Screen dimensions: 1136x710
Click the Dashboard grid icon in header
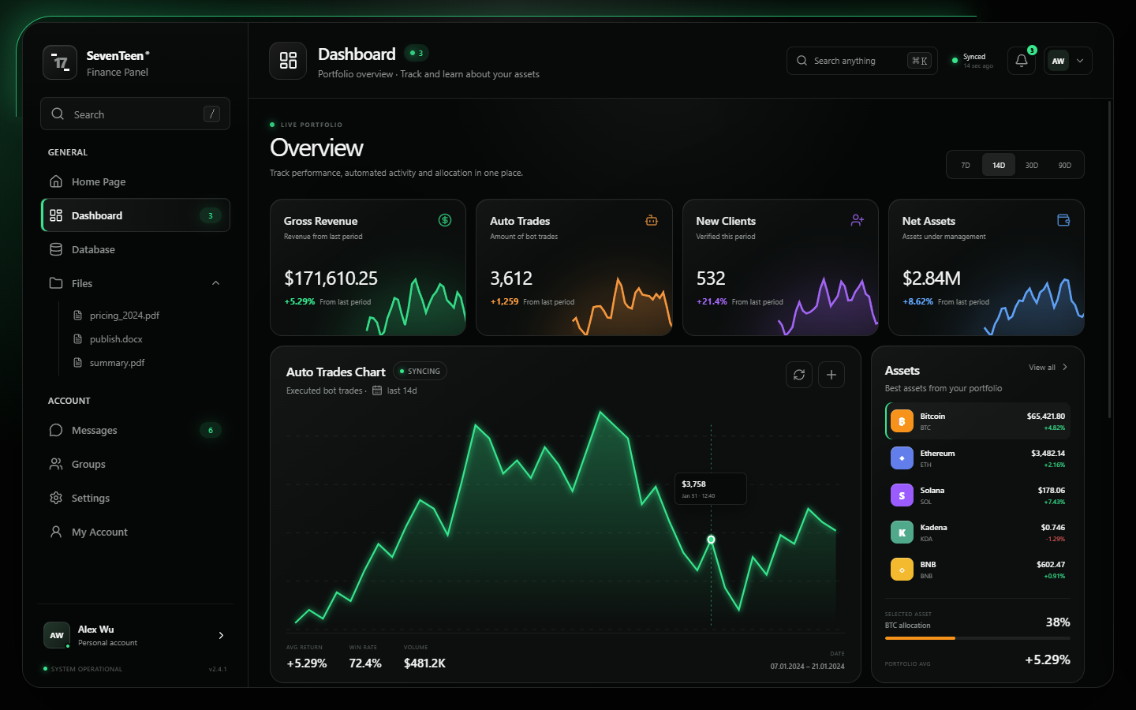(288, 61)
